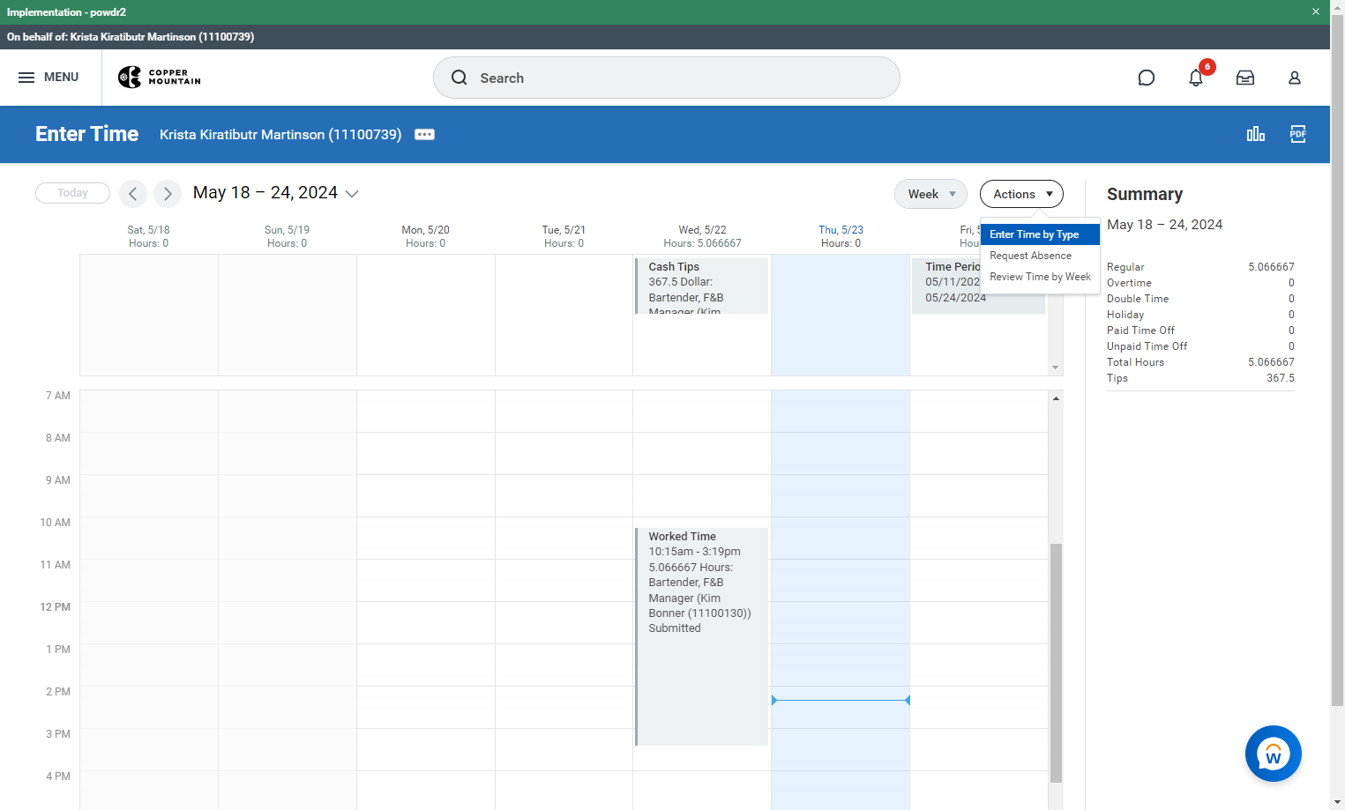
Task: Open the profile person icon
Action: point(1295,78)
